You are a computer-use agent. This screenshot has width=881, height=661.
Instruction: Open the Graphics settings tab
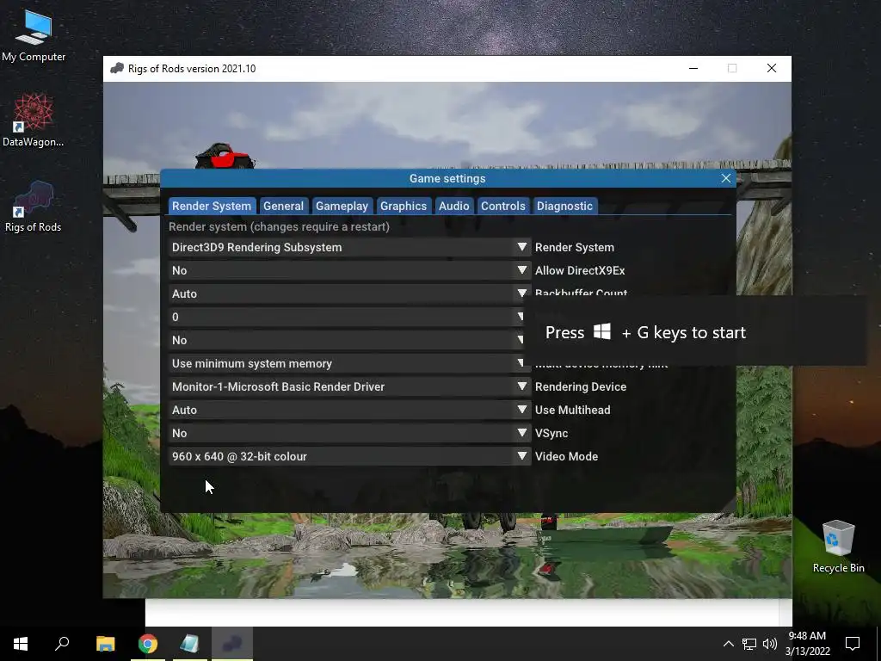click(404, 206)
